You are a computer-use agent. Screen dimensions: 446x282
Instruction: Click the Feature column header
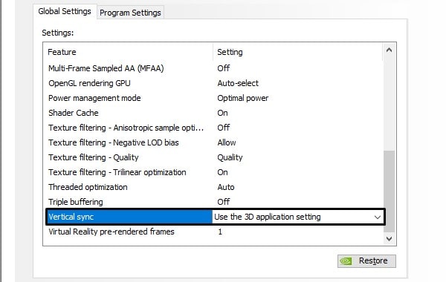click(62, 52)
